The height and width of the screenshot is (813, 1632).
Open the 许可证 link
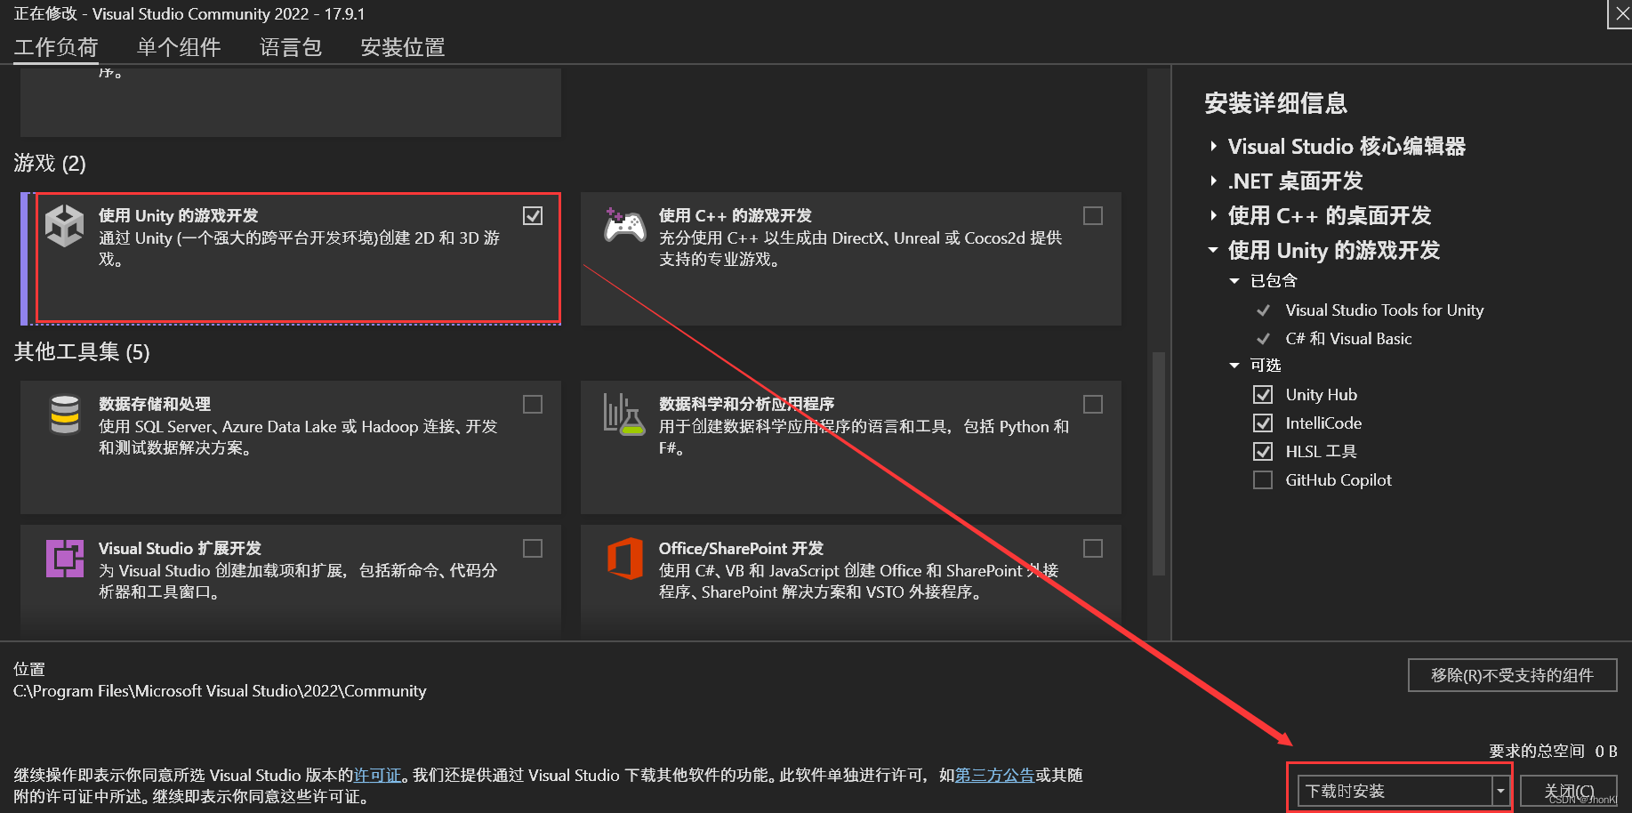378,775
